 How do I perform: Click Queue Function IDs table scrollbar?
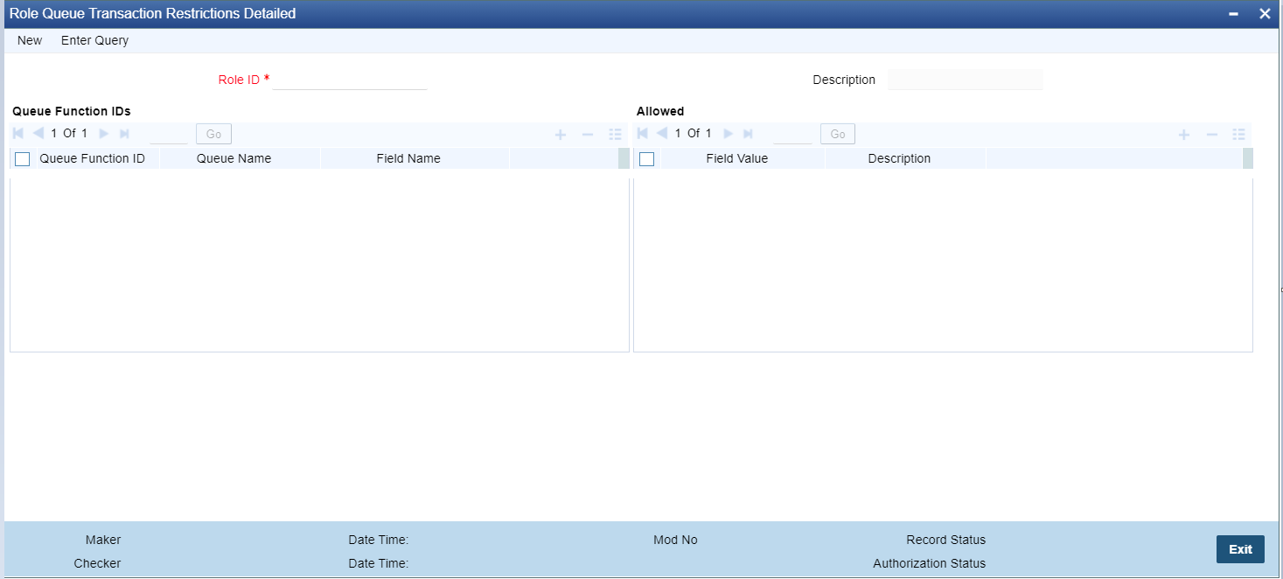pyautogui.click(x=624, y=158)
